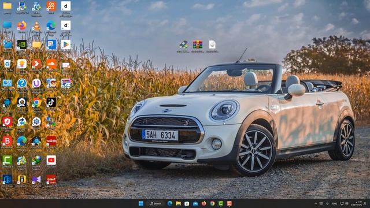Viewport: 370px width, 208px height.
Task: Switch to green Camtasia taskbar icon
Action: tap(221, 203)
